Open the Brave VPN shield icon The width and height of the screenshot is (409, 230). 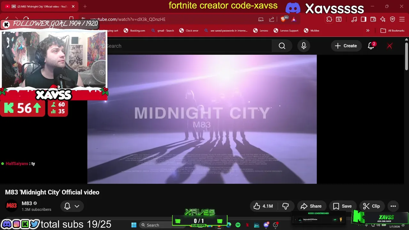click(393, 19)
